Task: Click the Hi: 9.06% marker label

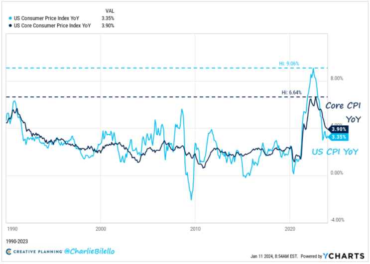Action: (x=289, y=64)
